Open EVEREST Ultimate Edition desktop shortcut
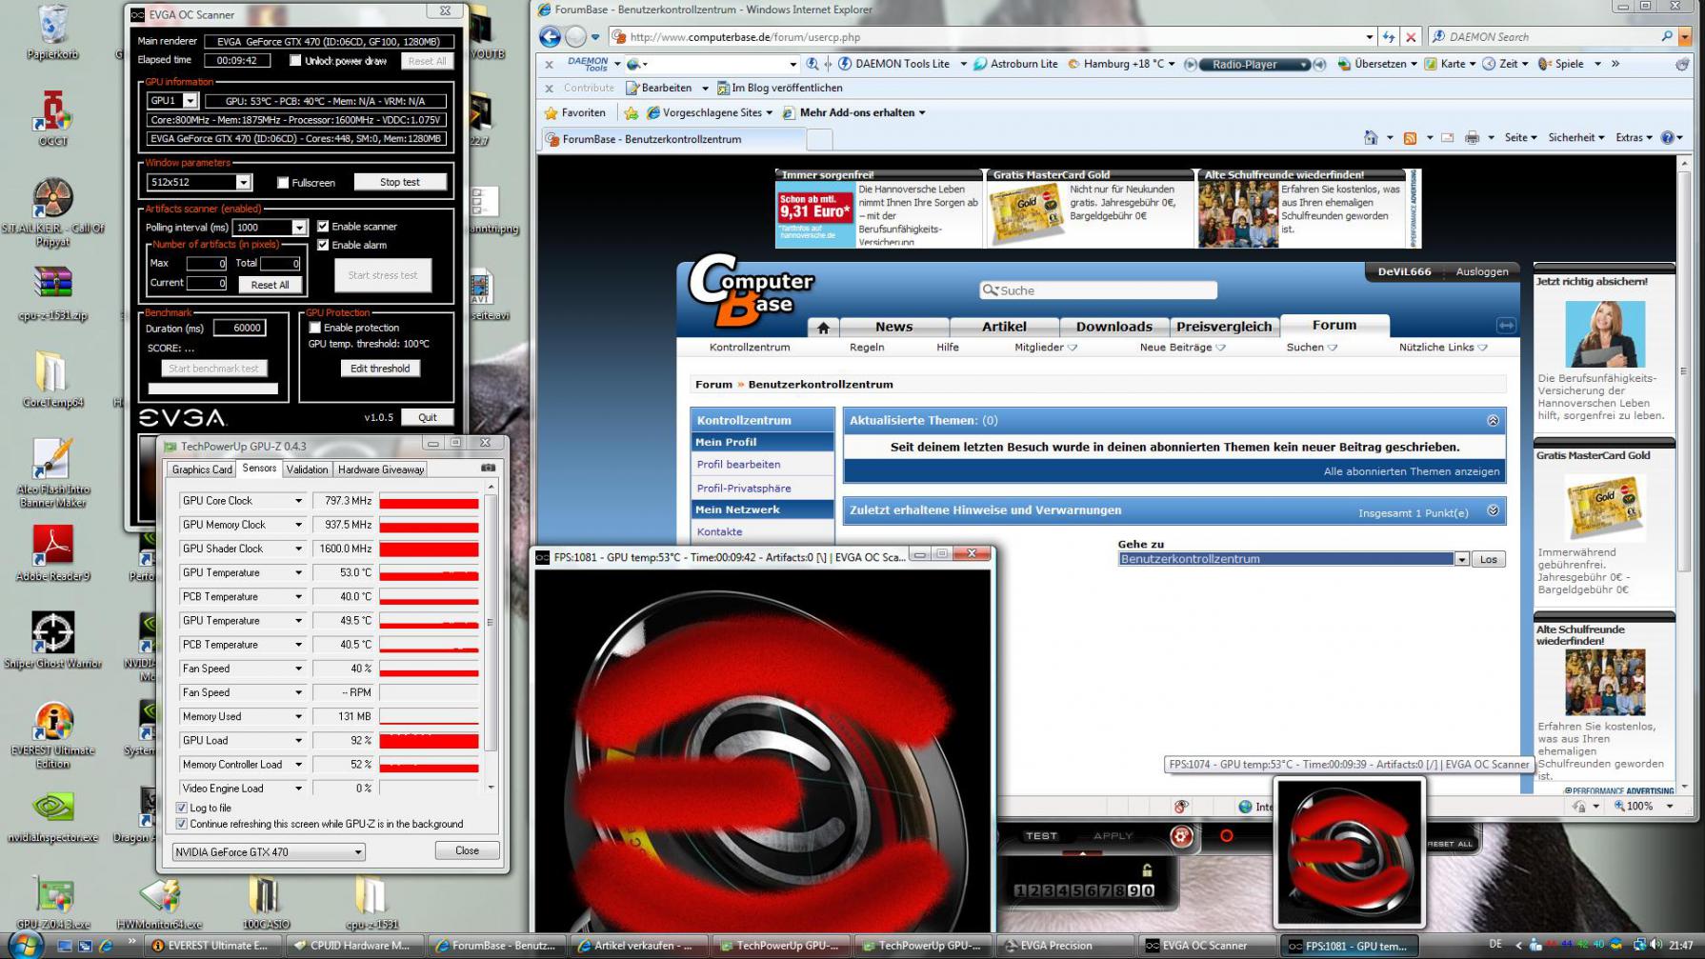 (x=52, y=735)
